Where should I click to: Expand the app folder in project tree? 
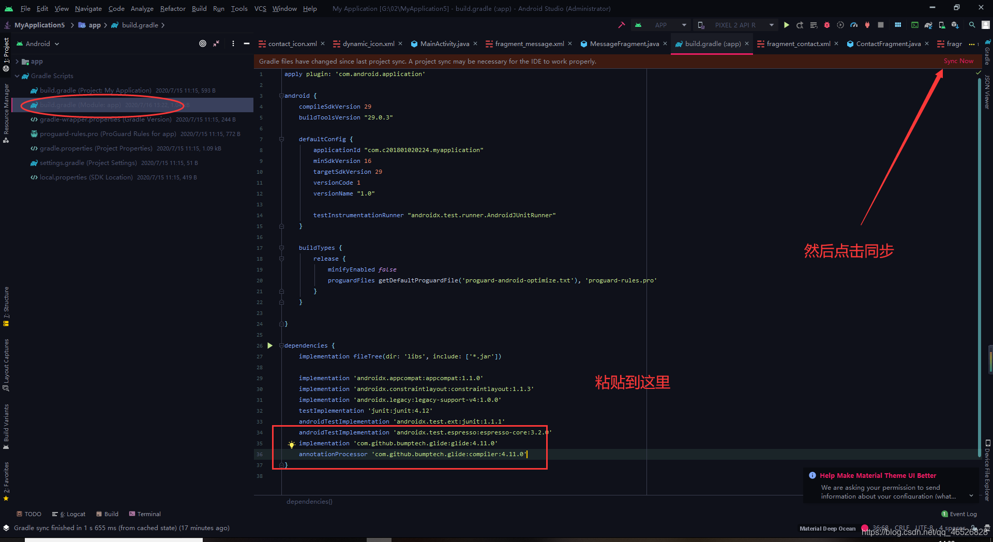pos(17,62)
